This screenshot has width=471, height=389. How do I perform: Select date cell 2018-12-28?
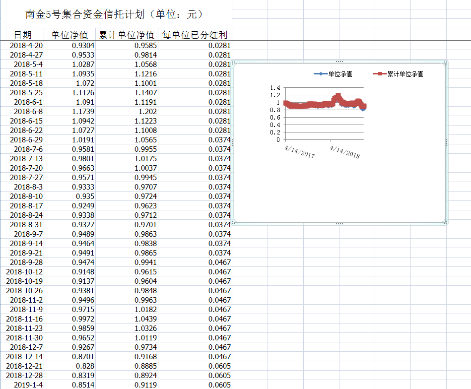pyautogui.click(x=22, y=375)
